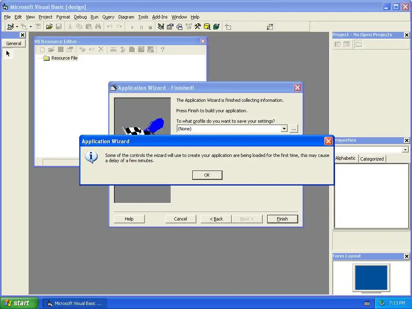412x309 pixels.
Task: Click Finish in the Application Wizard
Action: click(282, 219)
